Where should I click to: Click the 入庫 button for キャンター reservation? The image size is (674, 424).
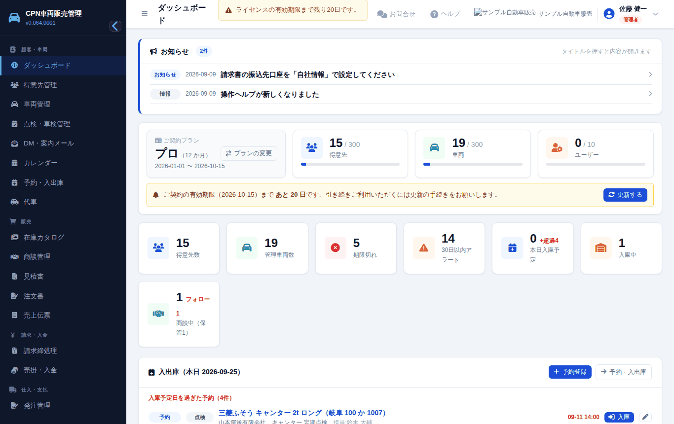point(619,417)
